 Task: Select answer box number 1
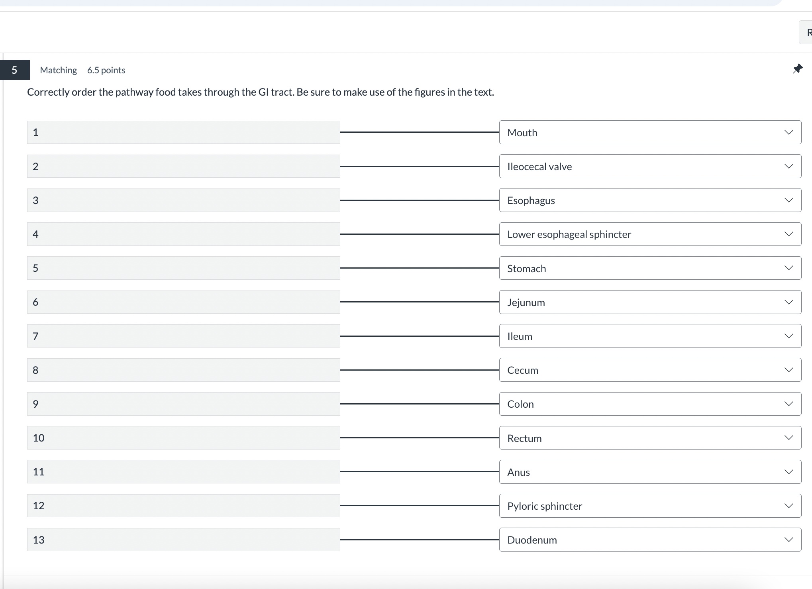pos(183,132)
